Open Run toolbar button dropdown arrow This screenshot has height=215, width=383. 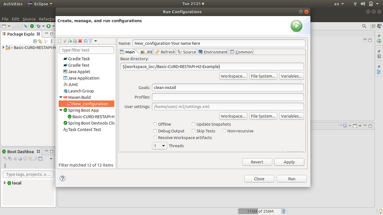pyautogui.click(x=53, y=26)
